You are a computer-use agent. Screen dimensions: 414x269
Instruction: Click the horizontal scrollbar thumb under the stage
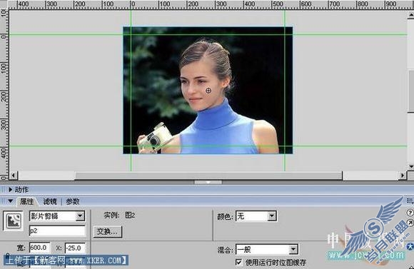pyautogui.click(x=208, y=176)
